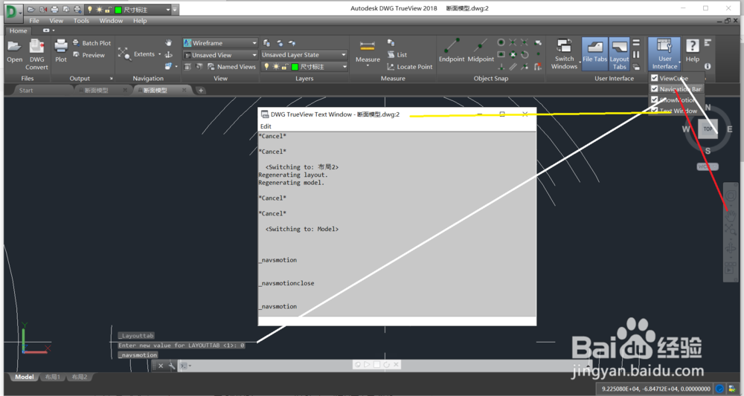Image resolution: width=744 pixels, height=396 pixels.
Task: Add a new file tab with plus button
Action: coord(201,91)
